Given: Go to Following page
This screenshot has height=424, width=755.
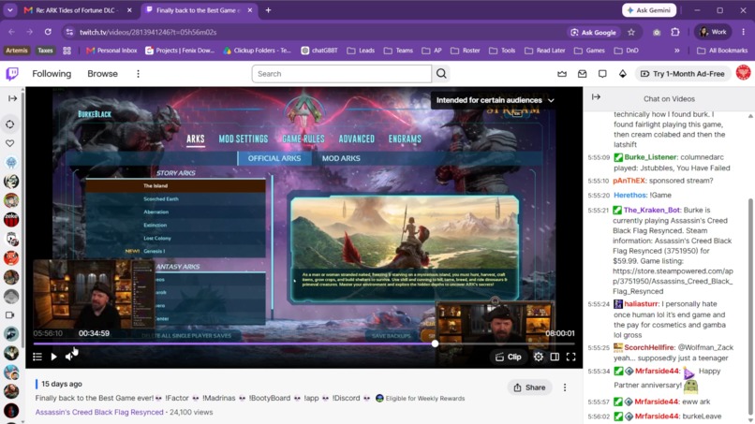Looking at the screenshot, I should point(52,74).
